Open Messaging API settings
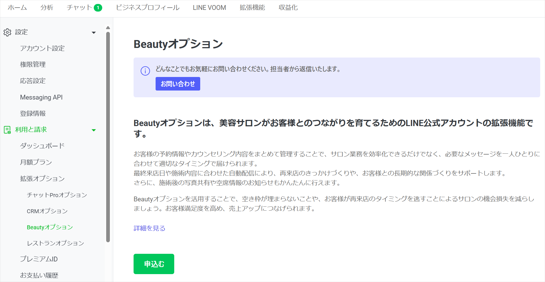The width and height of the screenshot is (545, 282). point(42,97)
